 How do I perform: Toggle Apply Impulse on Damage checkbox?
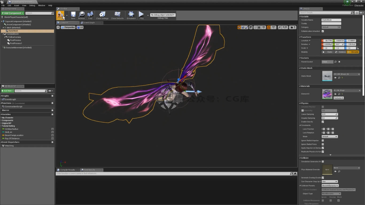pos(323,148)
